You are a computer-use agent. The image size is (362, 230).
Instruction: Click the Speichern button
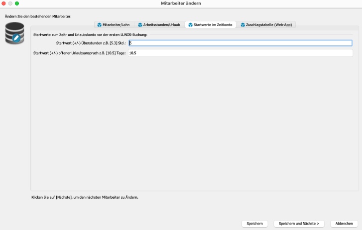[x=254, y=224]
